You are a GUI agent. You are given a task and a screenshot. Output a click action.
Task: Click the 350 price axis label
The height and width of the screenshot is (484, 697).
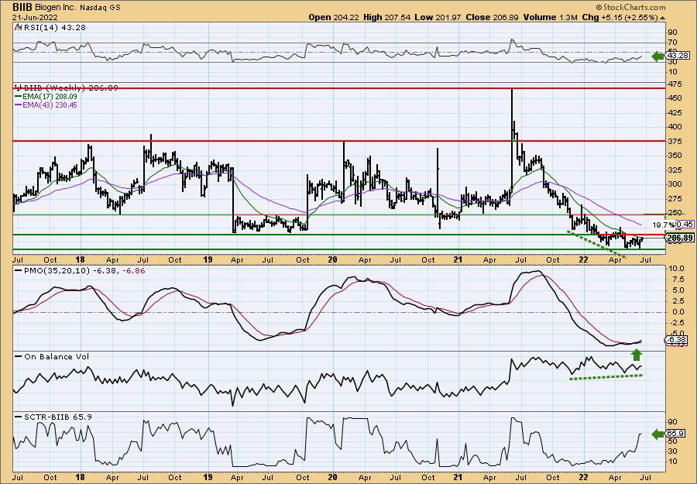[675, 156]
